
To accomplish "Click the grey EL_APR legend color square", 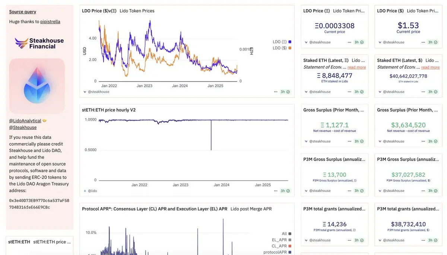I will [290, 240].
